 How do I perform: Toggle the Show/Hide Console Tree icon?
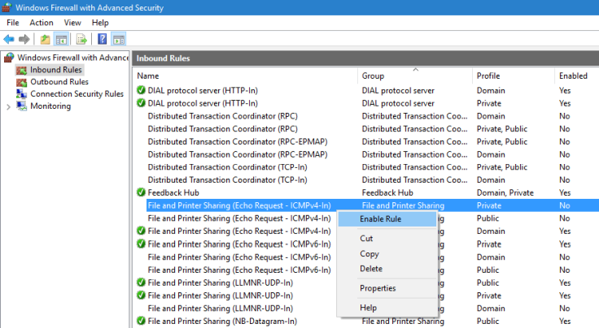point(61,39)
